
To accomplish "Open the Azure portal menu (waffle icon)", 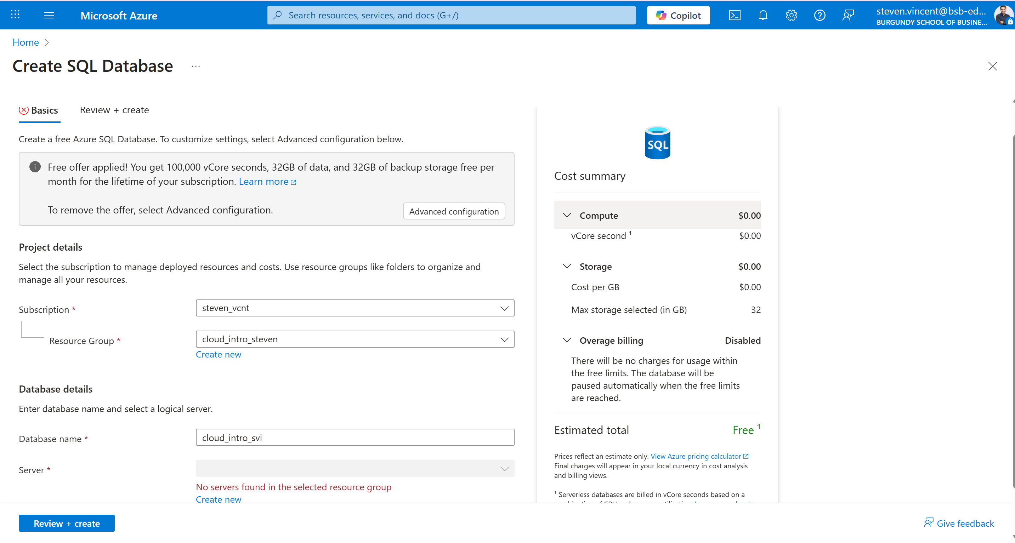I will (15, 15).
